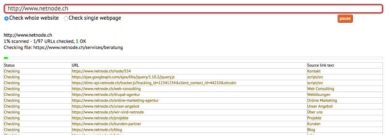Open the kunden-partner URL link
Viewport: 390px width, 135px height.
pyautogui.click(x=106, y=124)
